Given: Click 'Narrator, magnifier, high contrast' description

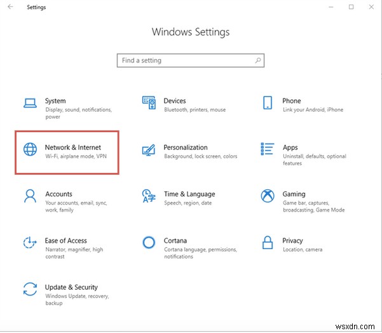Looking at the screenshot, I should click(x=74, y=253).
